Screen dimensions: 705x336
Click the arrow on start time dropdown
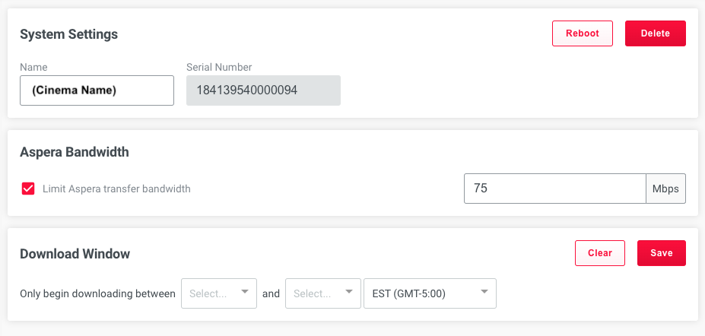[245, 292]
